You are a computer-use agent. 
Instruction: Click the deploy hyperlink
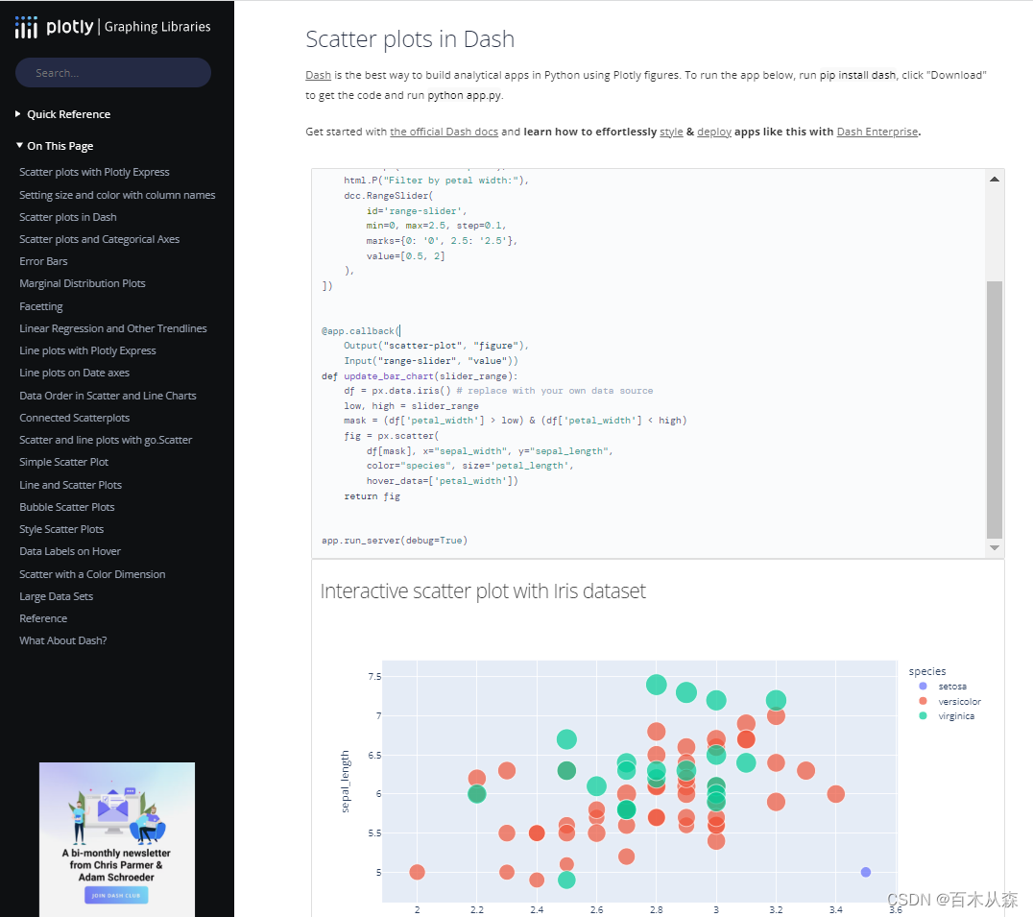714,132
